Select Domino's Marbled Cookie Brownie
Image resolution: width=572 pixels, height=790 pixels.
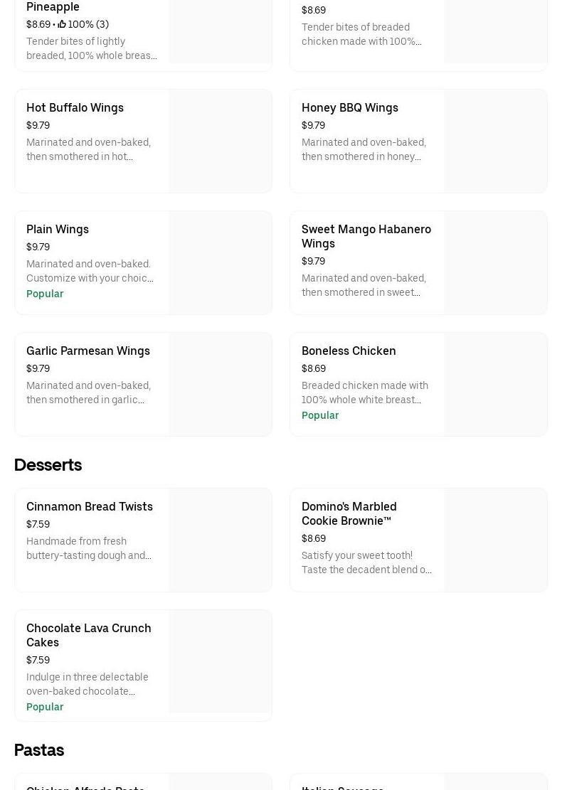349,513
